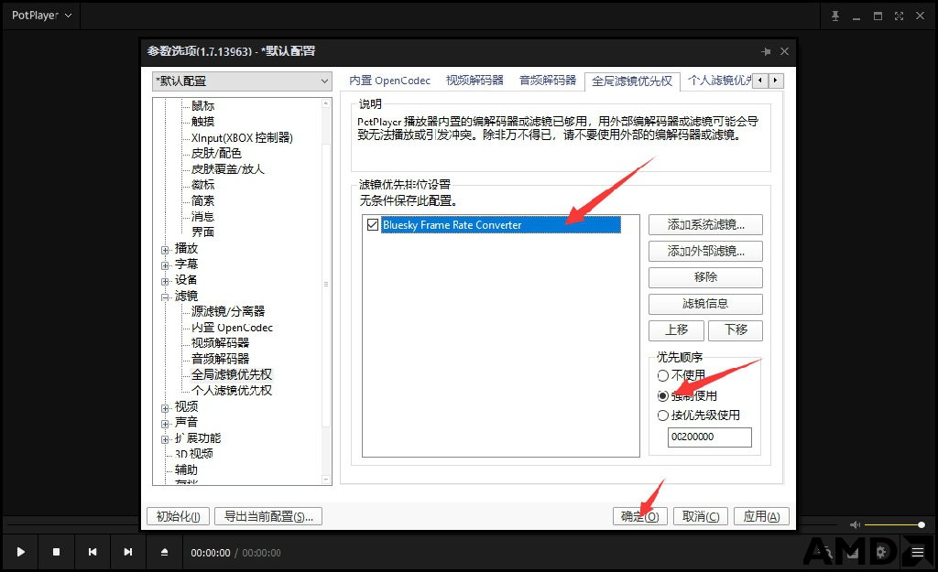
Task: Click the 取消(C) button
Action: pyautogui.click(x=701, y=516)
